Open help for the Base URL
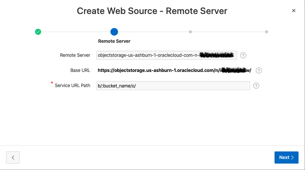Screen dimensions: 305x170 (x=259, y=70)
